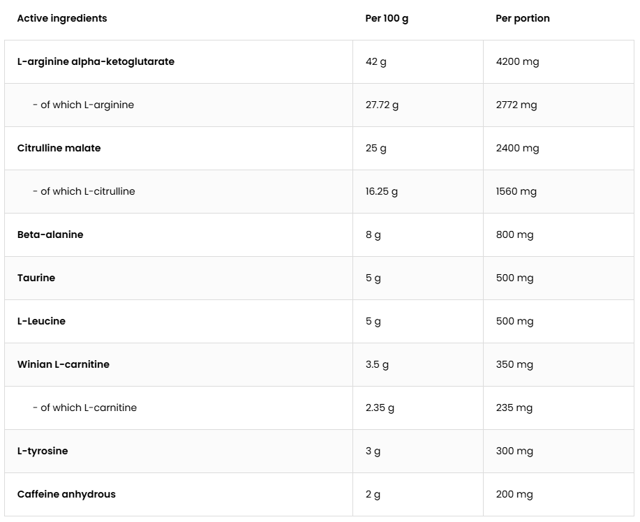The image size is (640, 522).
Task: Select the 'L-tyrosine' ingredient name
Action: click(x=43, y=452)
